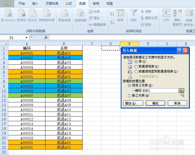The width and height of the screenshot is (195, 155).
Task: Open 属性 in the connections group
Action: point(94,18)
